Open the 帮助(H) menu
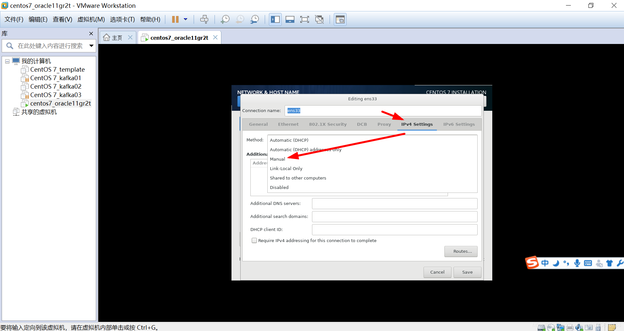Screen dimensions: 624x331 [x=150, y=20]
